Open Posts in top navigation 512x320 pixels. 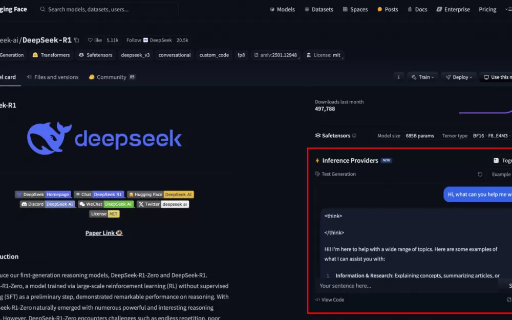pos(388,9)
